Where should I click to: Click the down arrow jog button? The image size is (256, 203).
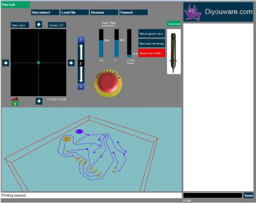(39, 101)
